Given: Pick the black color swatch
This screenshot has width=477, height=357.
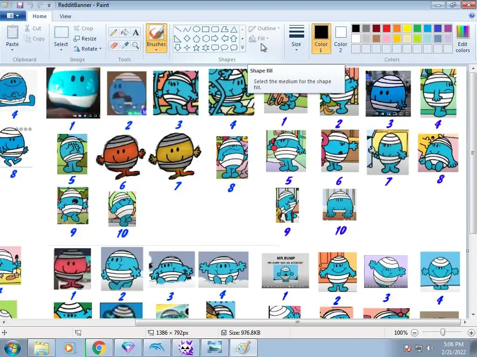Looking at the screenshot, I should [x=356, y=28].
